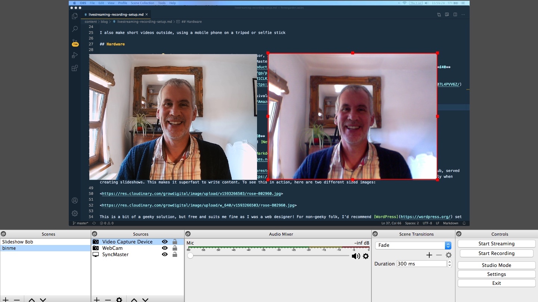Remove the selected source
538x302 pixels.
(108, 300)
